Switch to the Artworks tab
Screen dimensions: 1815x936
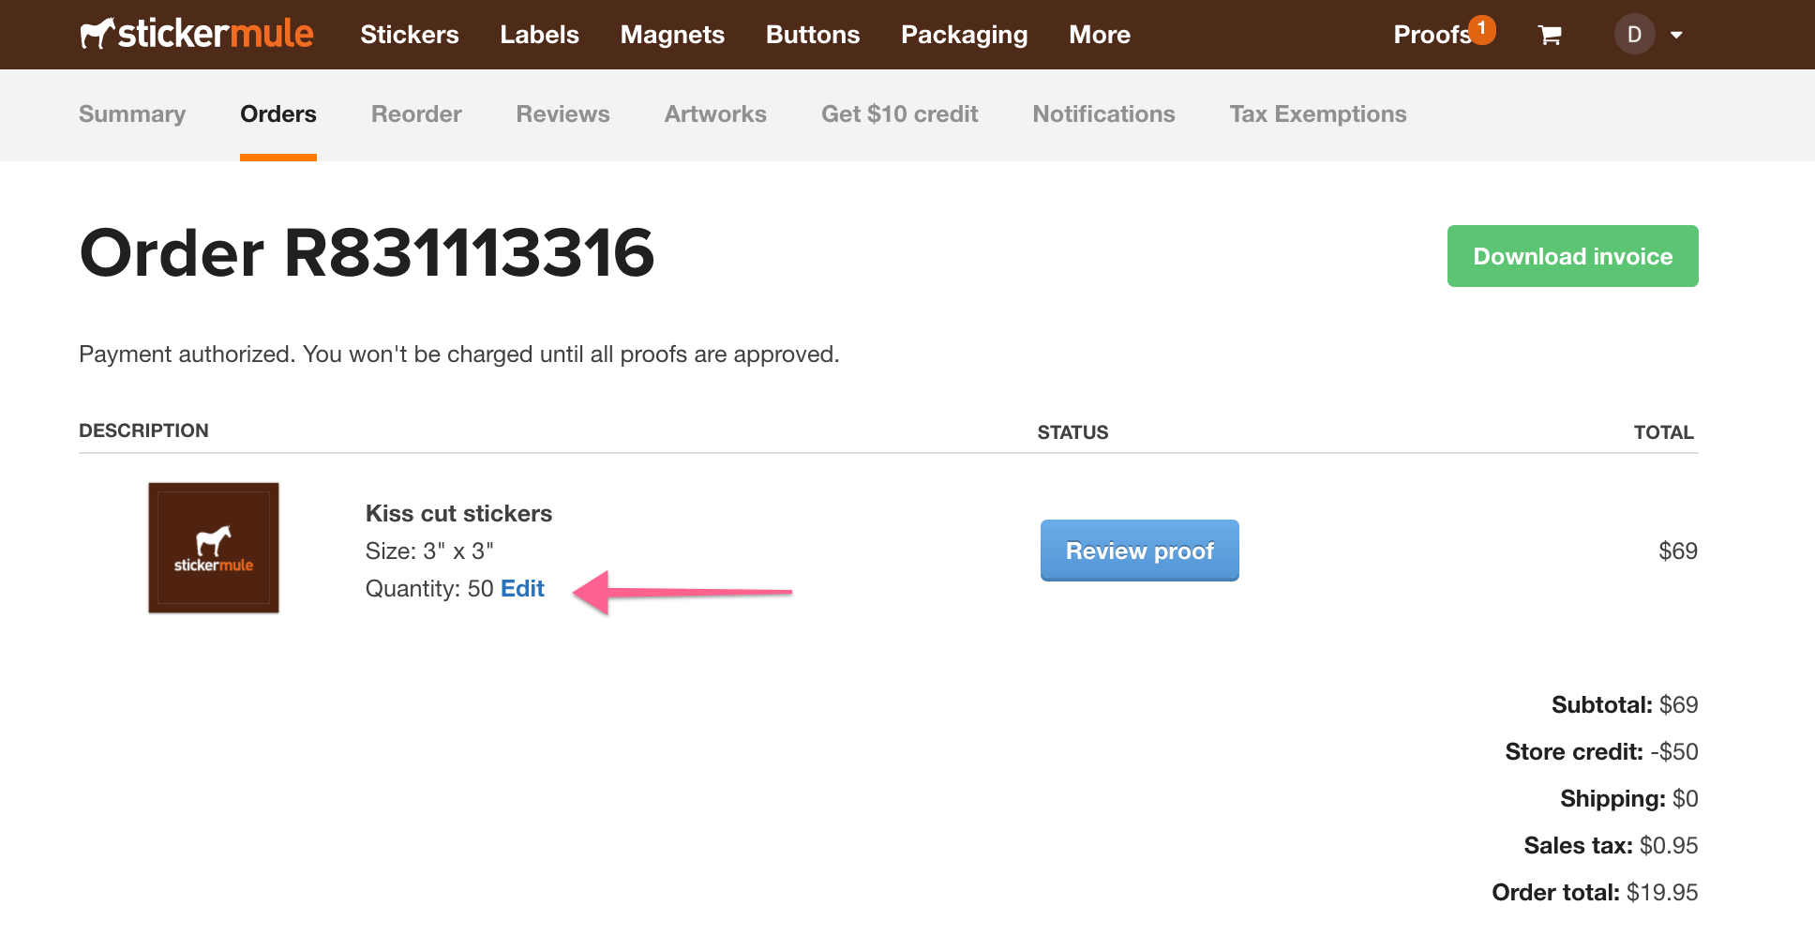click(x=715, y=114)
